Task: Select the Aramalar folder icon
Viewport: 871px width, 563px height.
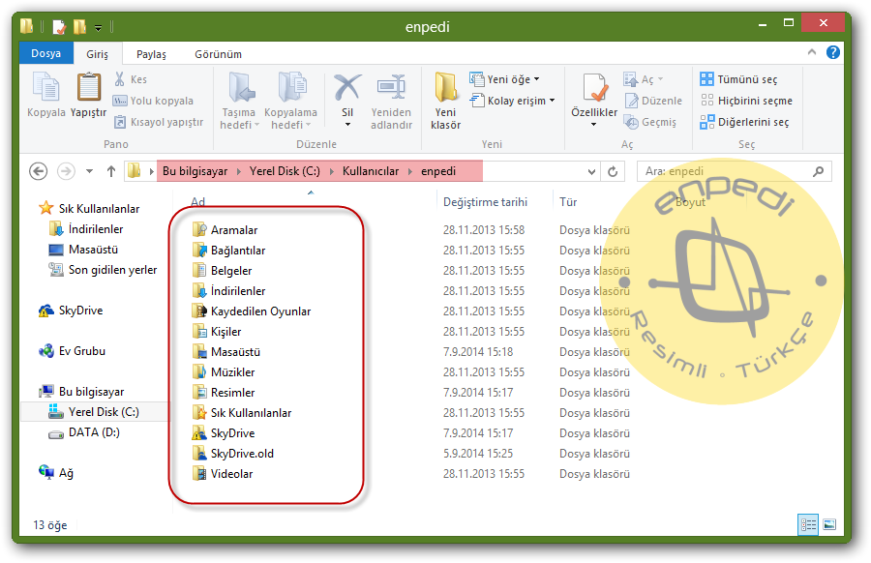Action: [198, 229]
